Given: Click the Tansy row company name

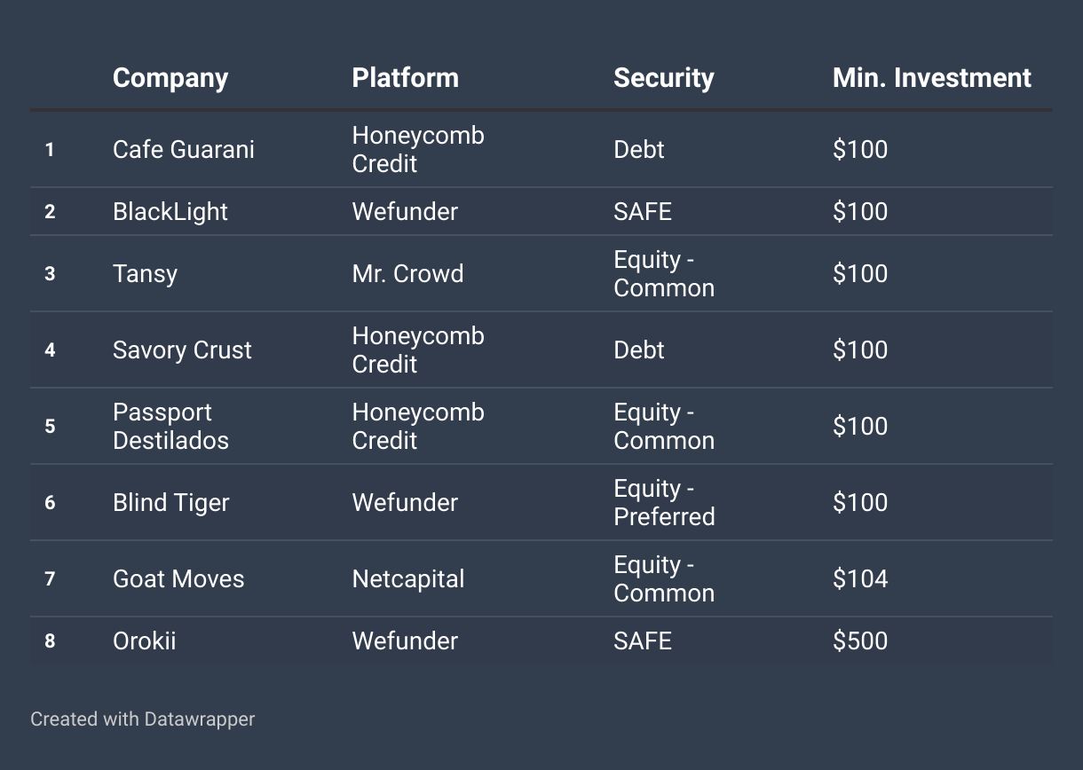Looking at the screenshot, I should point(145,273).
